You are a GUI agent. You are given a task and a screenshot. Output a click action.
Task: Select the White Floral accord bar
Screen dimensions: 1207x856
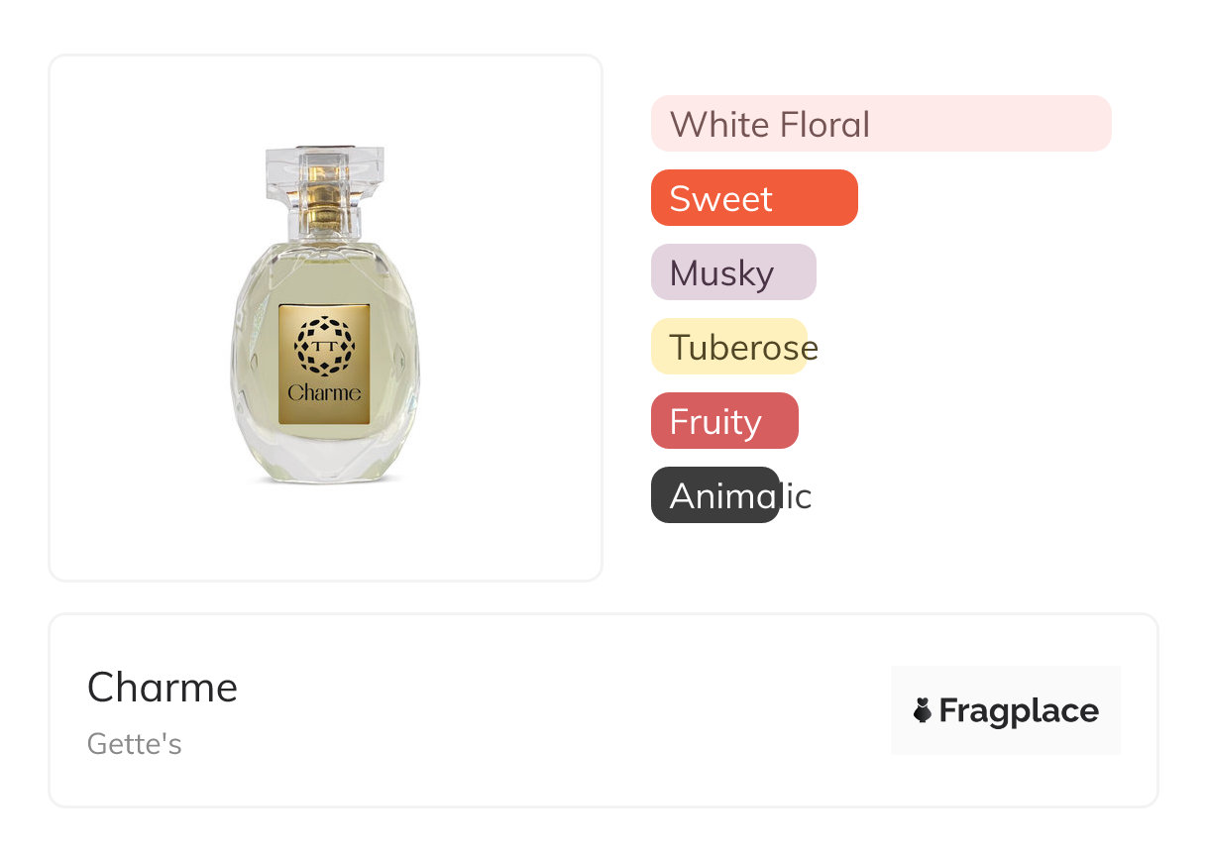point(880,124)
